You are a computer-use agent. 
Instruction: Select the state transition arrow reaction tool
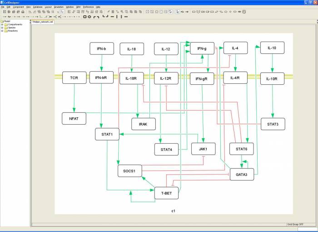coord(4,17)
